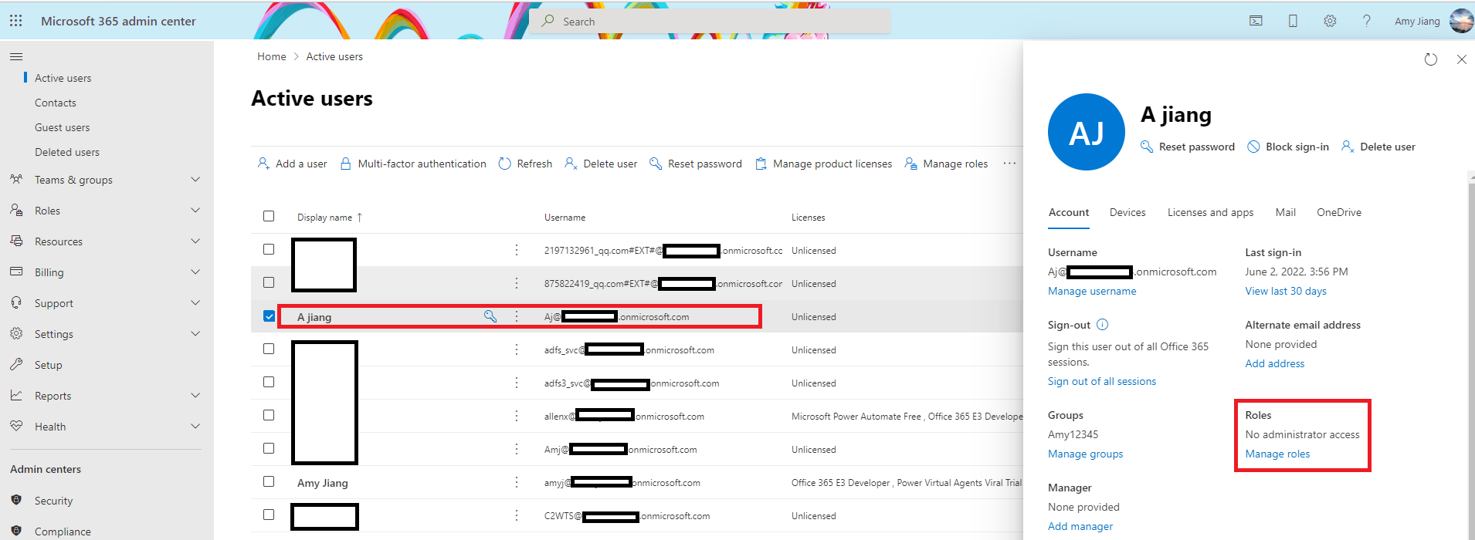Open Guest users in sidebar
The height and width of the screenshot is (540, 1475).
point(62,127)
